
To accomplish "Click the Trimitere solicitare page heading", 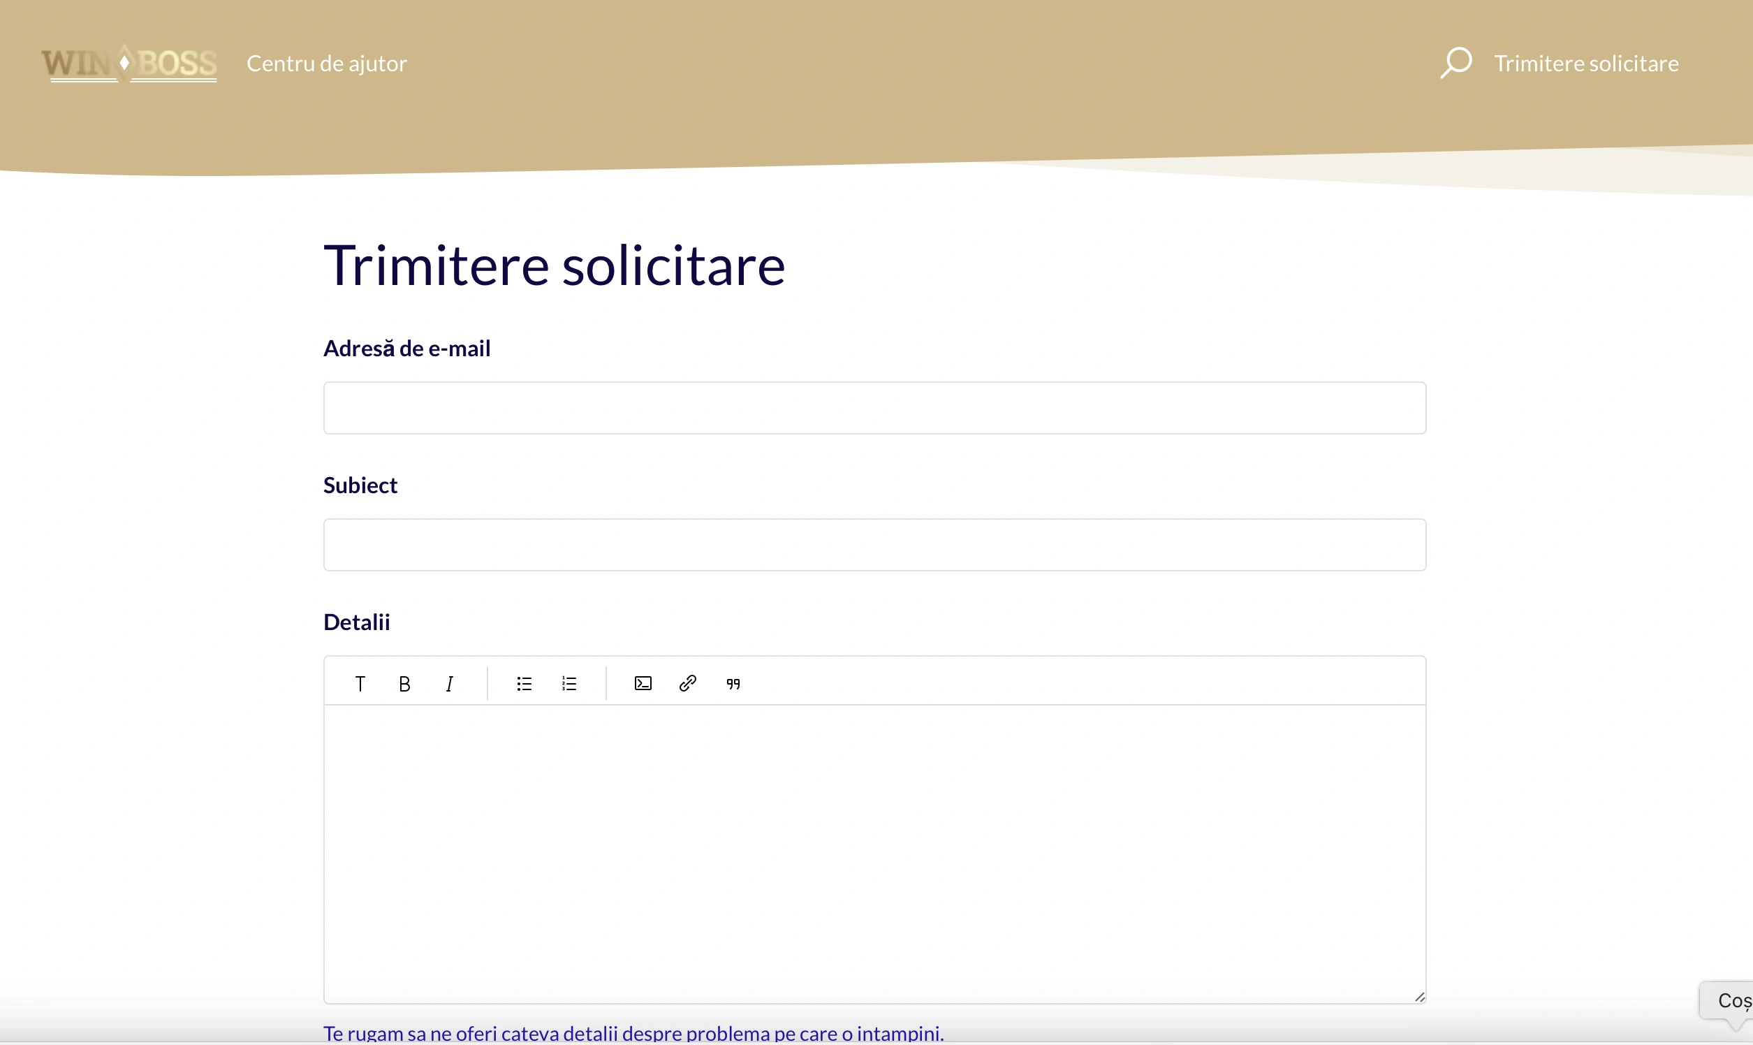I will (554, 265).
